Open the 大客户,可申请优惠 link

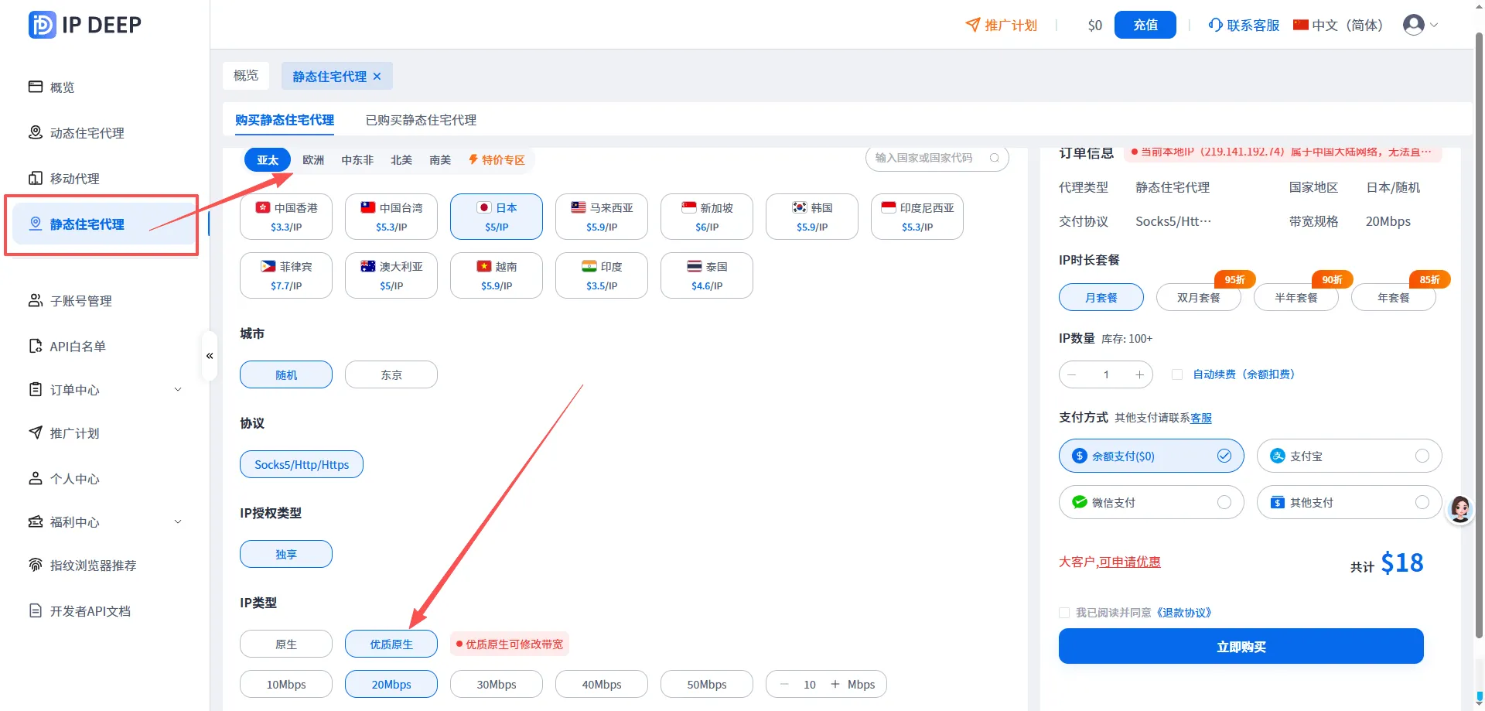click(1109, 562)
